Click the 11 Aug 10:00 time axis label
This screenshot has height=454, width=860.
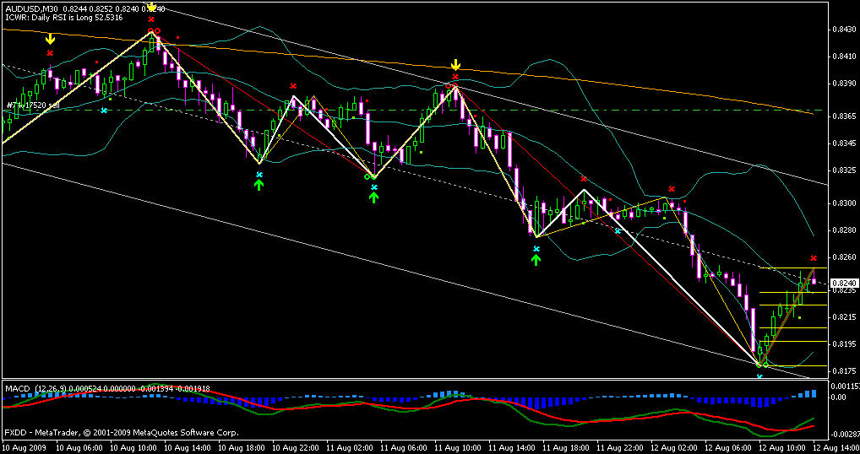[x=460, y=445]
